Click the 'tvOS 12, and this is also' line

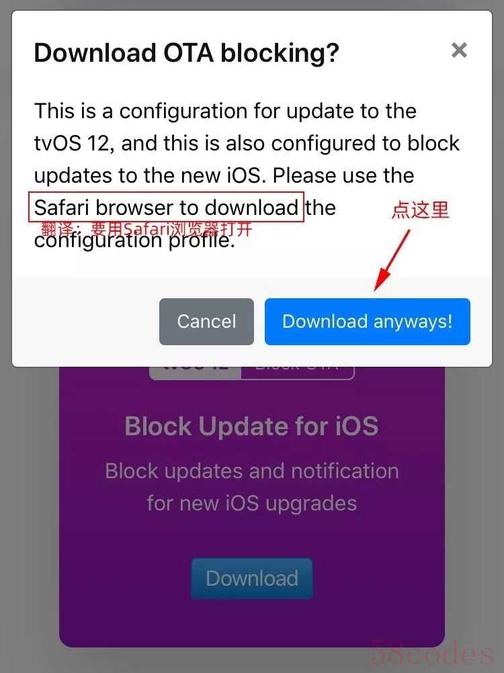click(247, 143)
